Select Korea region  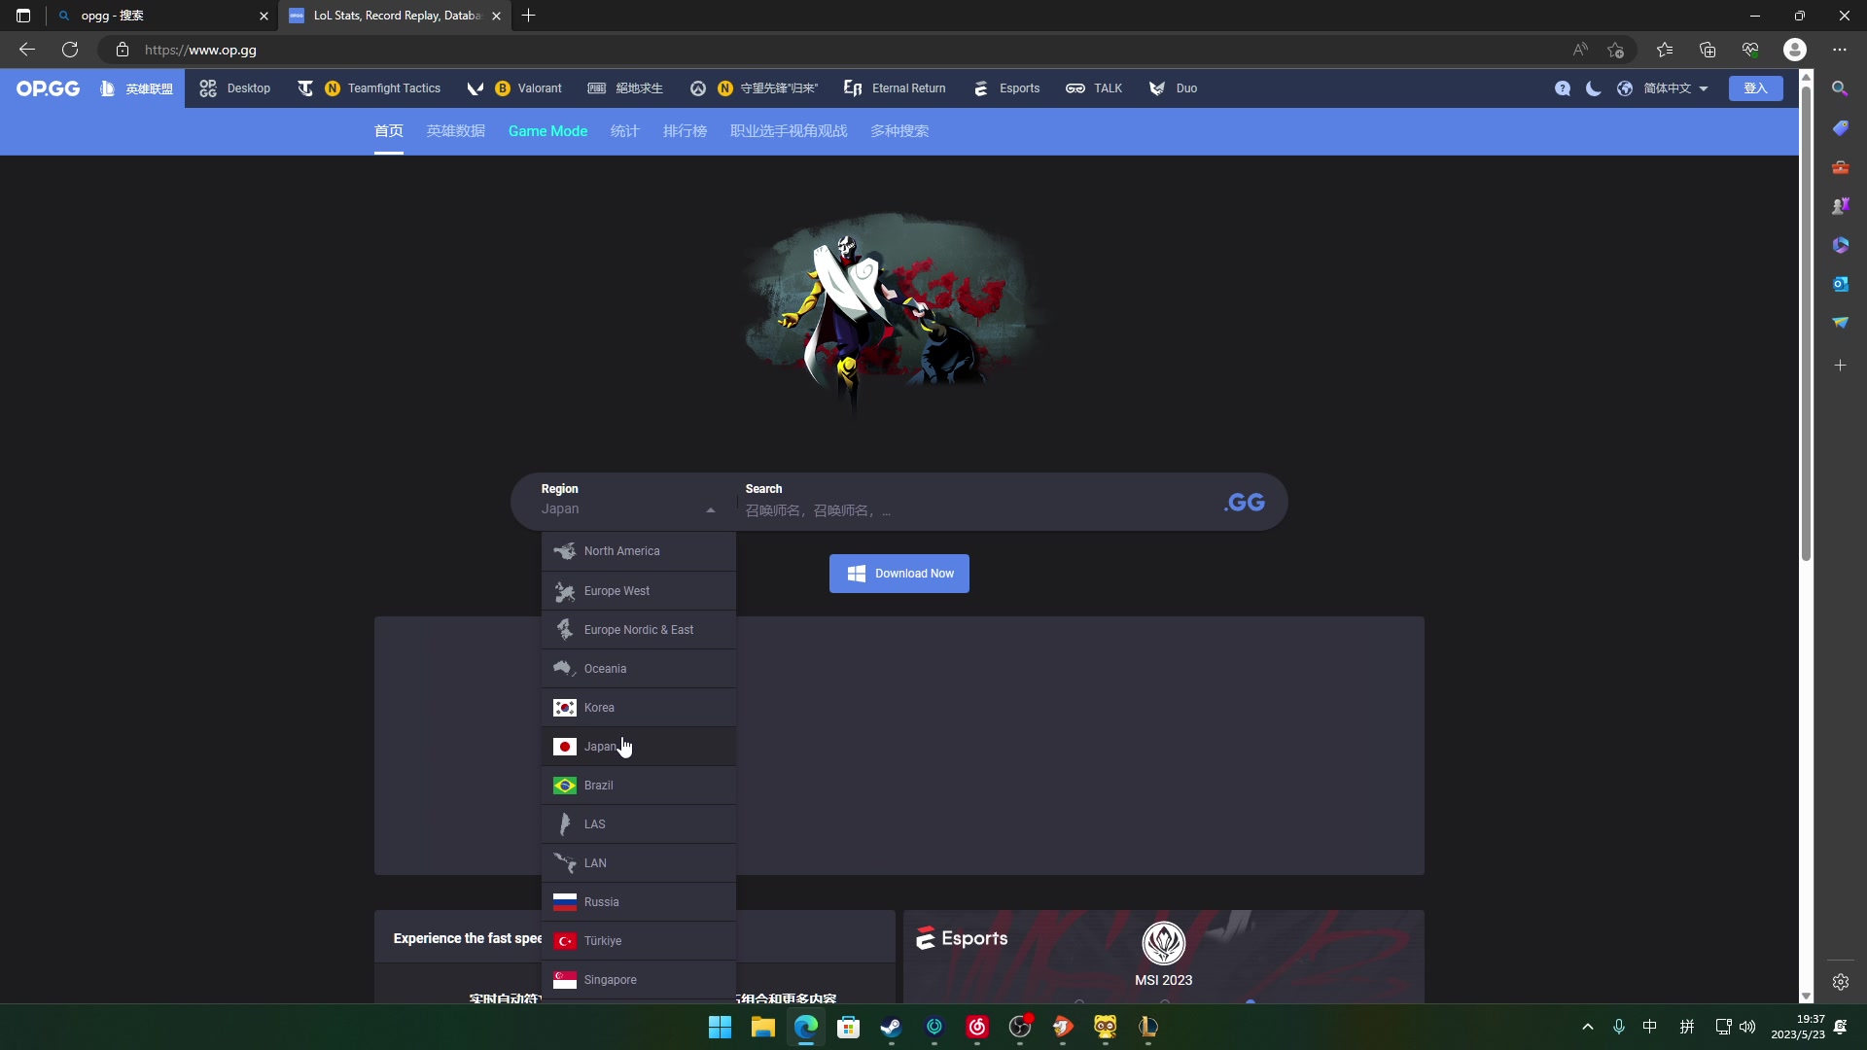pyautogui.click(x=639, y=708)
